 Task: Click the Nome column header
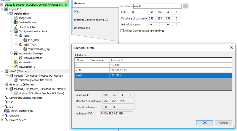[82, 60]
